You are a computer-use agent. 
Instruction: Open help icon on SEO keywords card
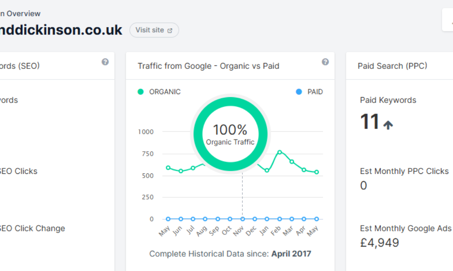pyautogui.click(x=105, y=62)
